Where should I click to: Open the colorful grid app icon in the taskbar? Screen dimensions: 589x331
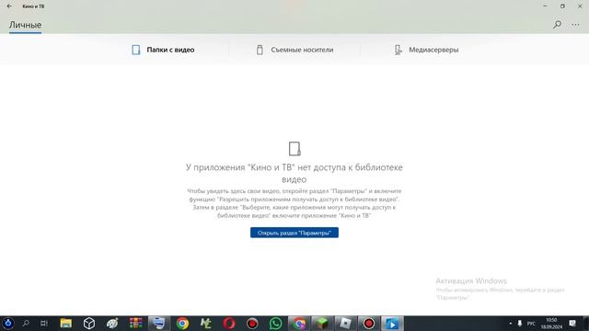coord(135,323)
